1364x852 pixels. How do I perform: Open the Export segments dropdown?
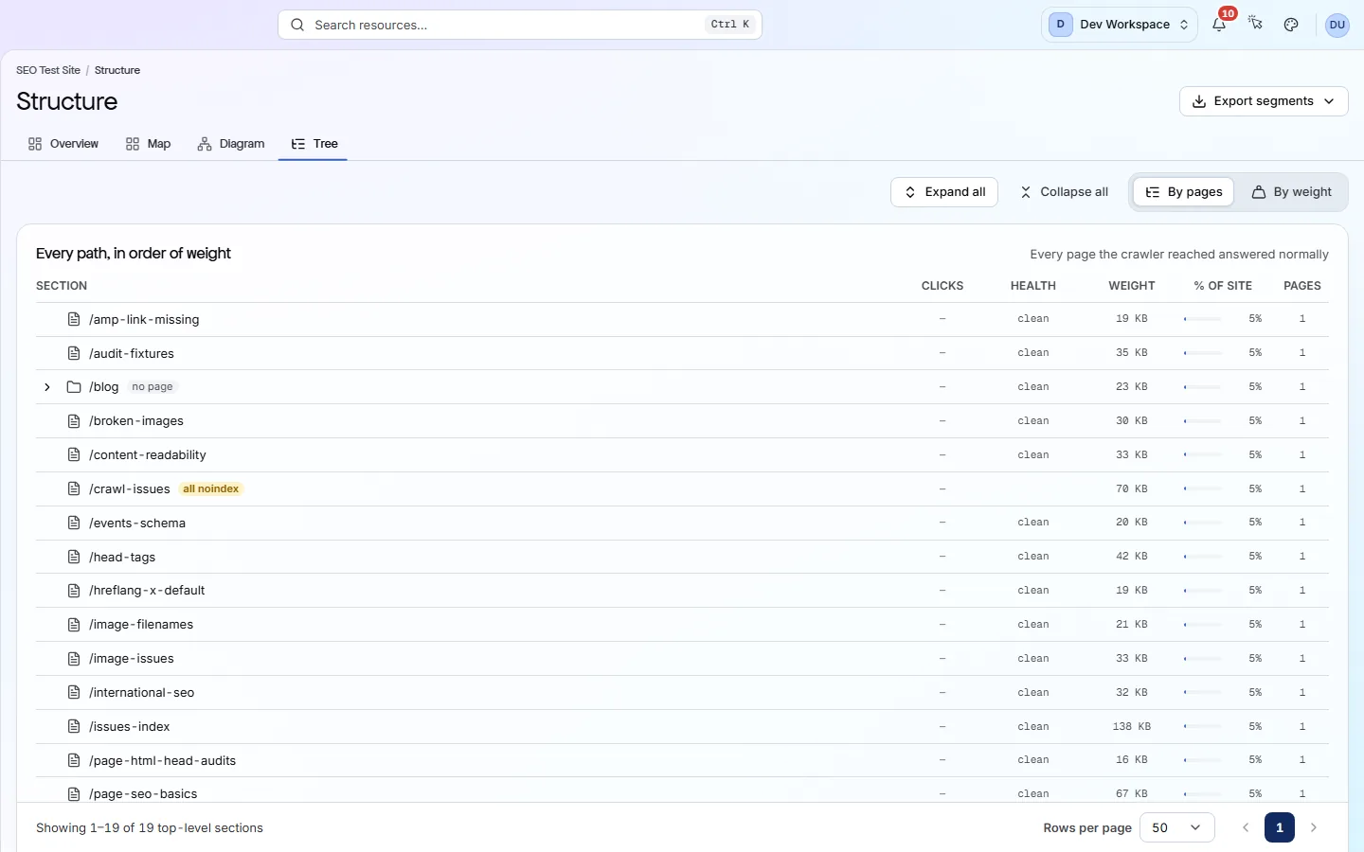(1264, 101)
